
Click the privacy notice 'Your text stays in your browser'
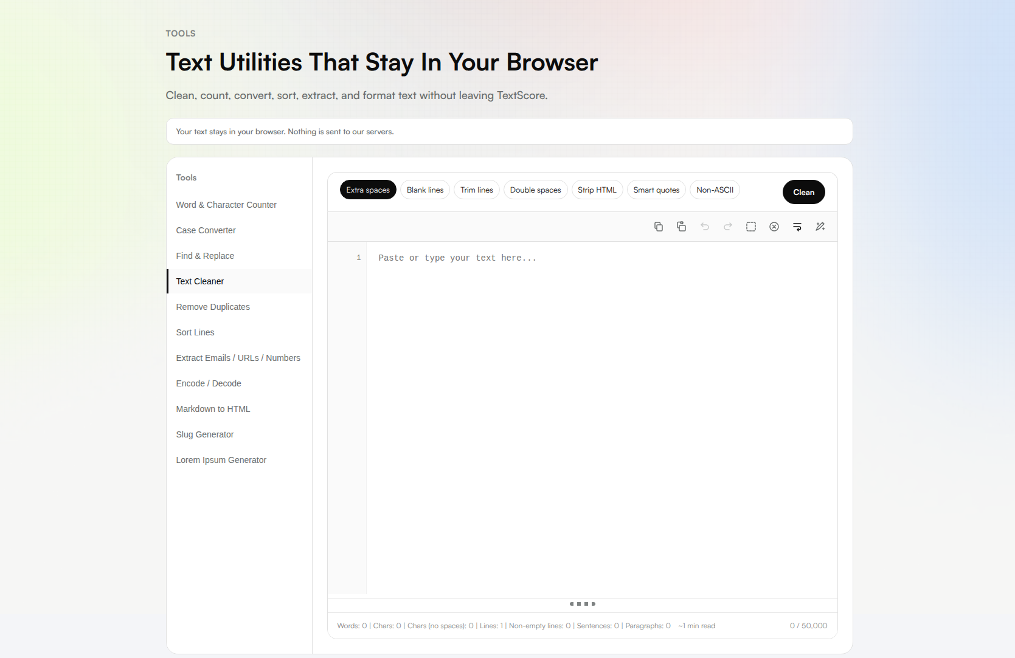[285, 132]
